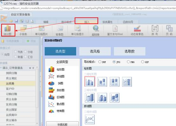This screenshot has width=176, height=126.
Task: Pick the first 3D column chart thumbnail
Action: pyautogui.click(x=90, y=98)
